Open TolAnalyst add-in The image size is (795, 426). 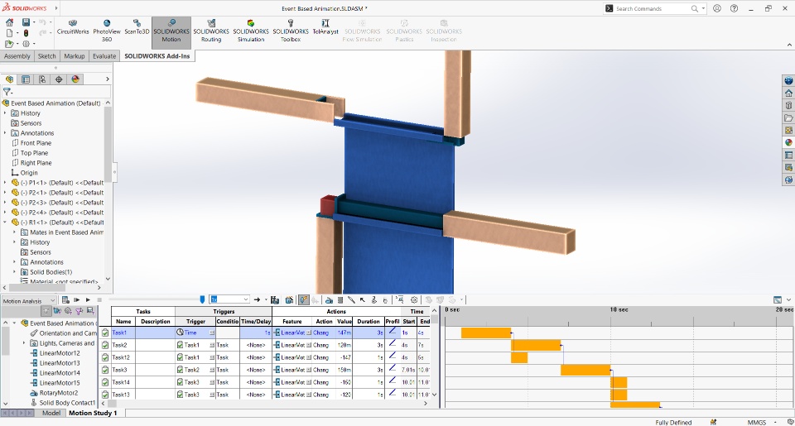[325, 27]
